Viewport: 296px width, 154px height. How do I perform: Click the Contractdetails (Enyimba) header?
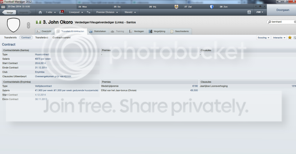(51, 82)
